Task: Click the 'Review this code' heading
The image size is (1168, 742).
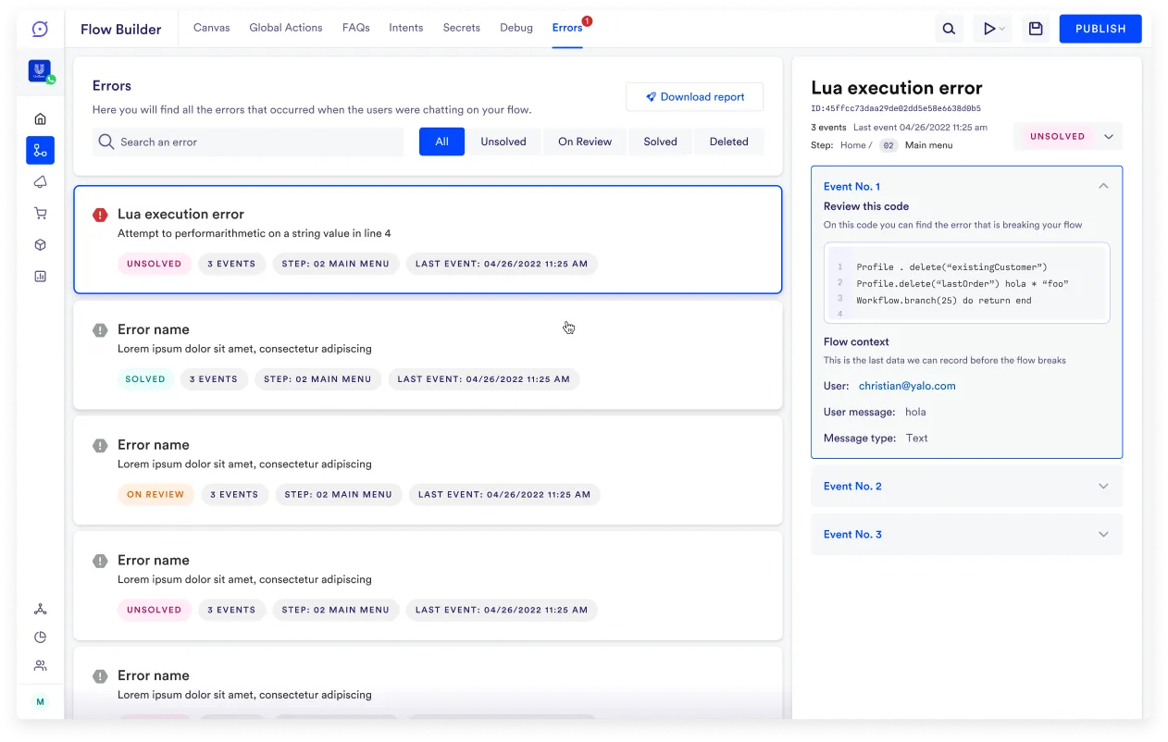Action: 866,206
